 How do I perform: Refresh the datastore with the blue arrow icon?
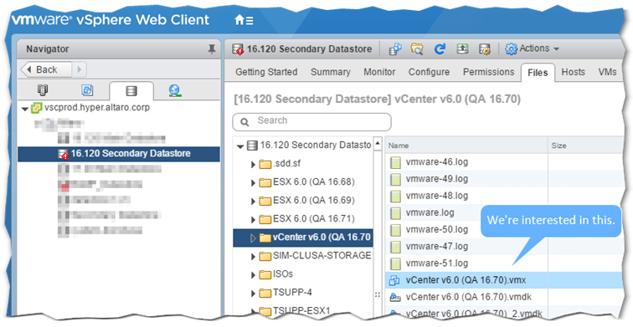click(440, 49)
